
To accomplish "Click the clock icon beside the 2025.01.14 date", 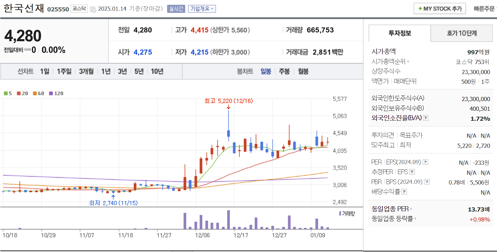I will pos(92,9).
